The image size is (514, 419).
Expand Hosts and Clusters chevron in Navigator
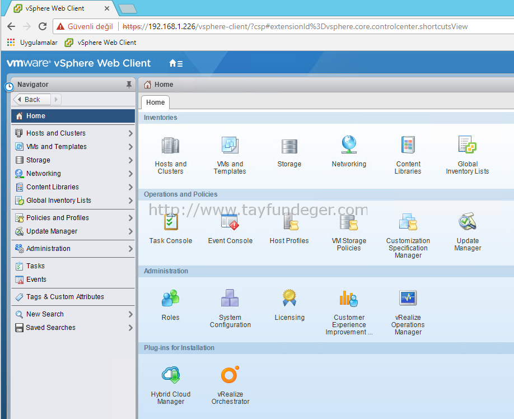(x=130, y=133)
